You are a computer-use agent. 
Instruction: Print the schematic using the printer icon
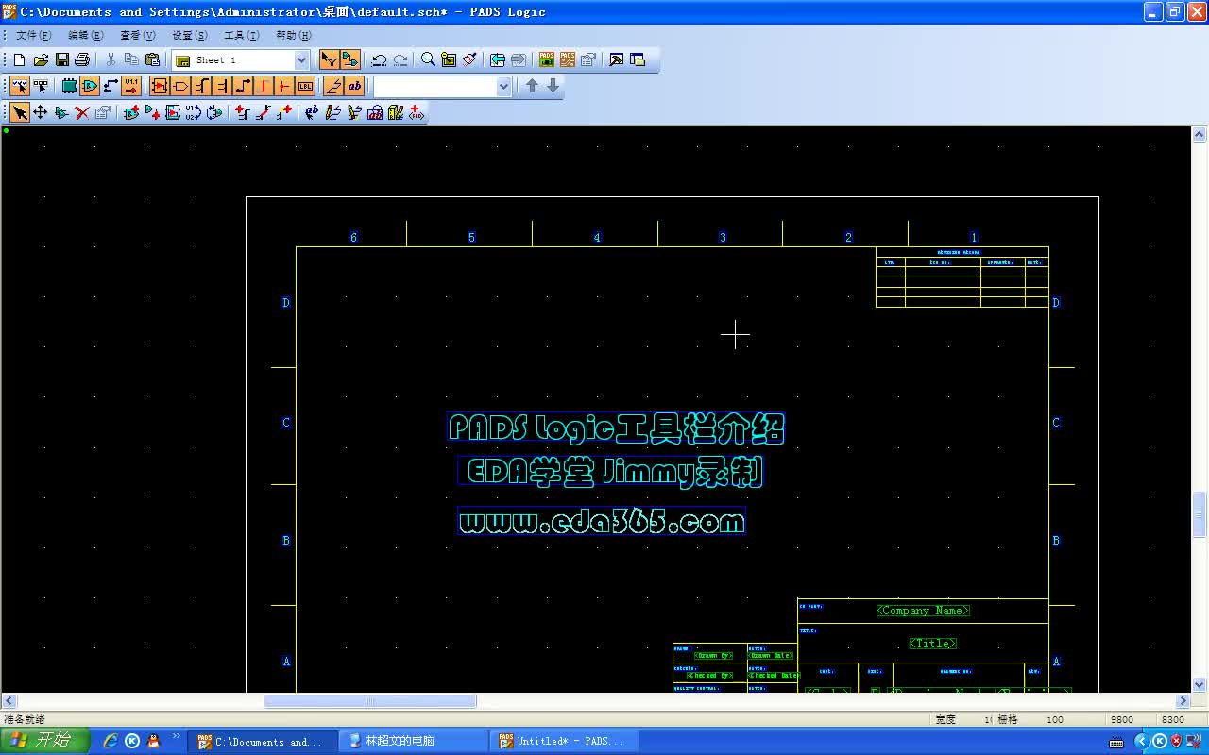(82, 59)
